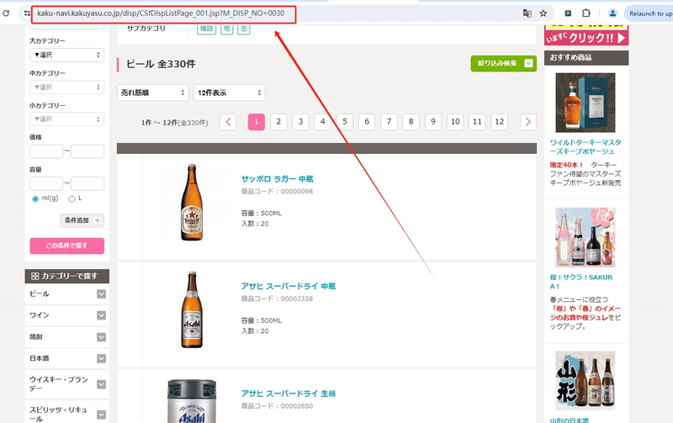This screenshot has width=673, height=423.
Task: Select page 12 in pagination
Action: 500,122
